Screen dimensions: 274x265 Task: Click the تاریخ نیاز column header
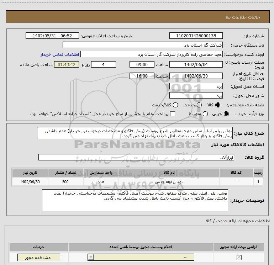pos(30,173)
